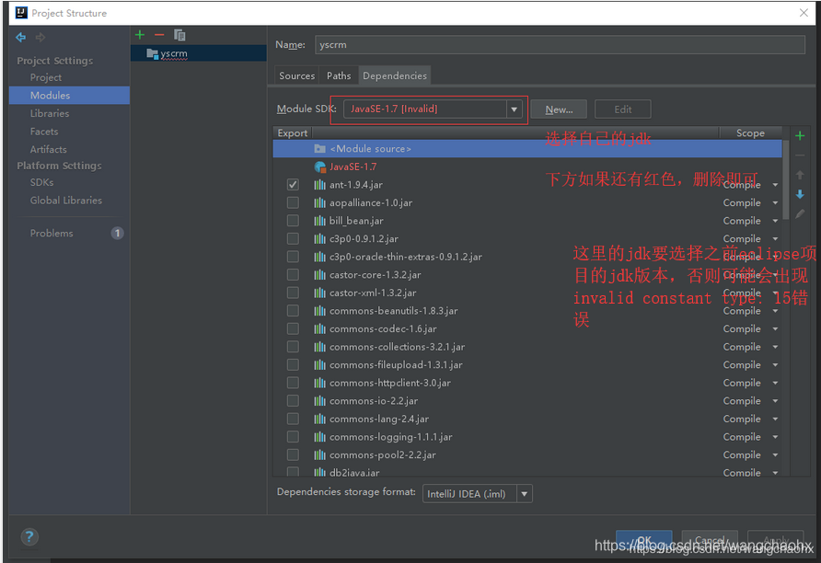Image resolution: width=821 pixels, height=563 pixels.
Task: Check export for aopalliance-1.0.jar
Action: 293,202
